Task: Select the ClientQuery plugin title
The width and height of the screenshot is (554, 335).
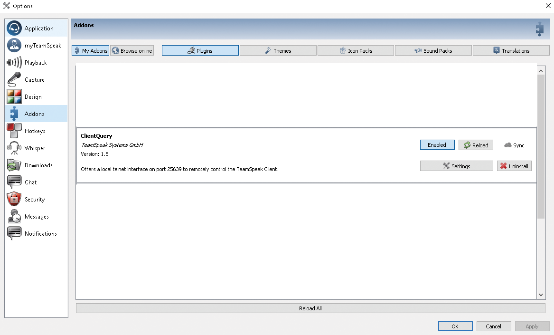Action: (96, 136)
